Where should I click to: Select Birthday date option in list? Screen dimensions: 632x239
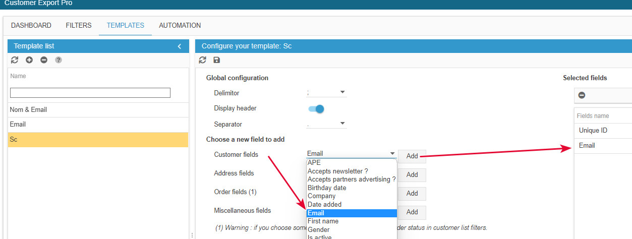[327, 188]
